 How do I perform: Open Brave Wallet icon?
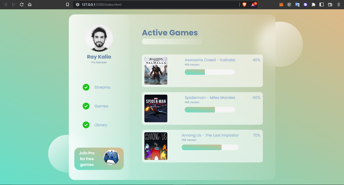coord(330,5)
